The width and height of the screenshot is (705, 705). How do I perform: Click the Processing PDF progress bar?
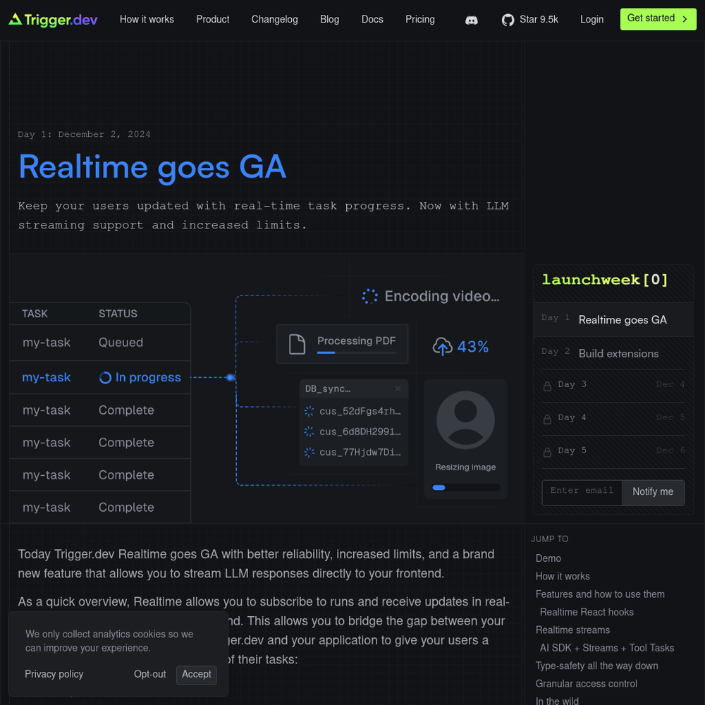(x=356, y=352)
